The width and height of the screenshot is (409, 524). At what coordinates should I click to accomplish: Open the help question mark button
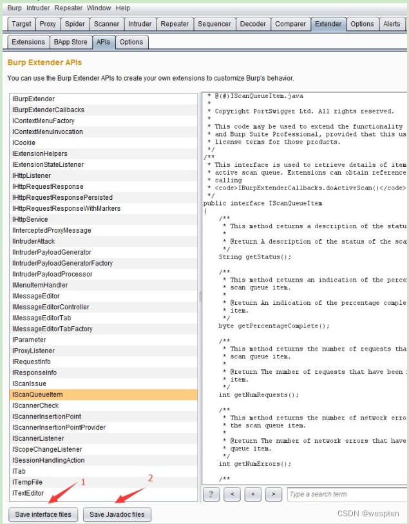click(x=211, y=494)
